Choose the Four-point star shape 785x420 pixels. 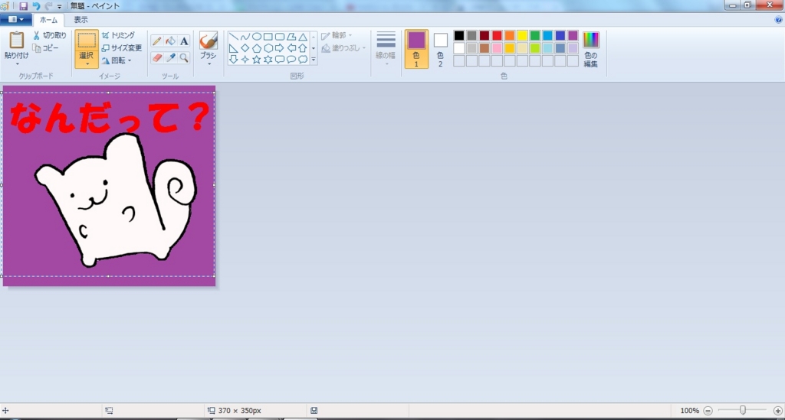pos(245,60)
